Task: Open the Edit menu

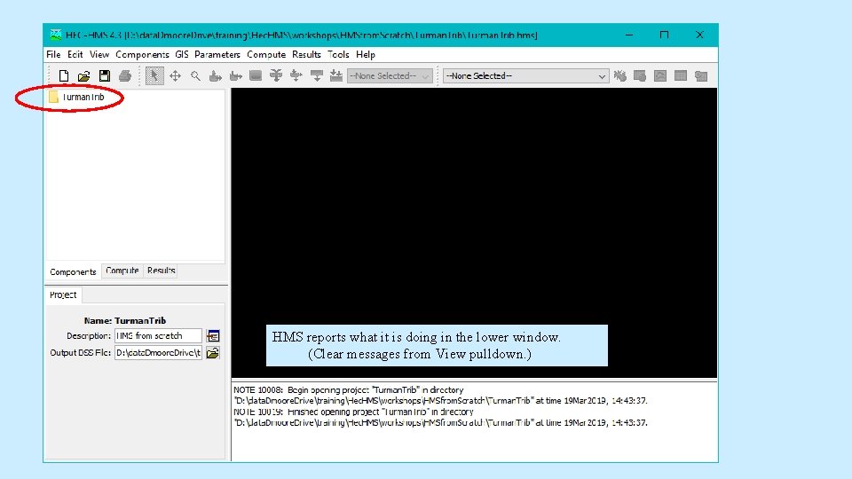Action: (x=75, y=54)
